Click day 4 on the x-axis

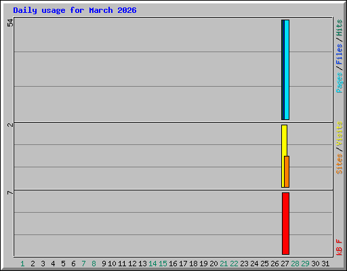click(53, 264)
